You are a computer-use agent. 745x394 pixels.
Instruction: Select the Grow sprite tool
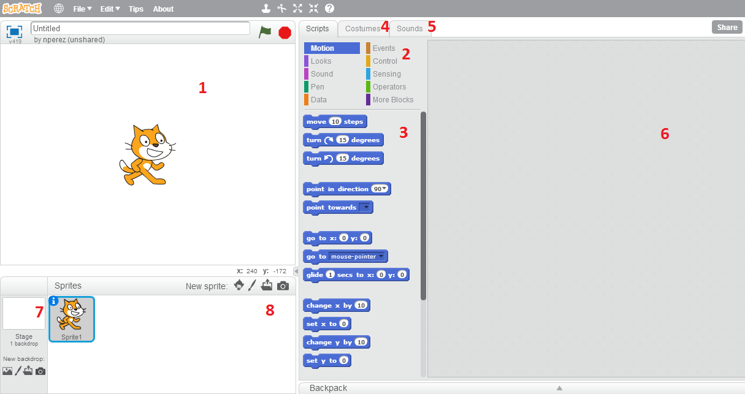click(x=297, y=9)
